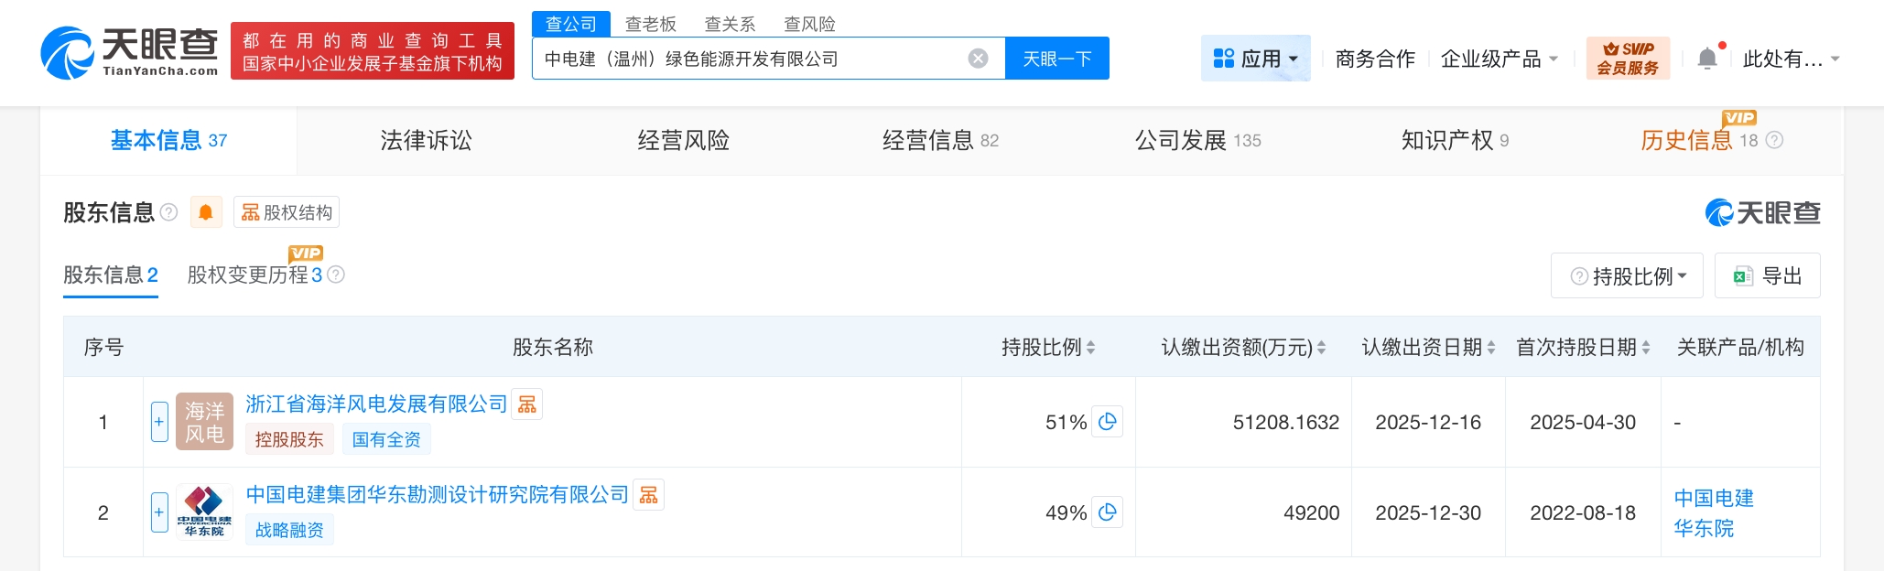Click the 导出 export button
The image size is (1884, 571).
point(1768,275)
